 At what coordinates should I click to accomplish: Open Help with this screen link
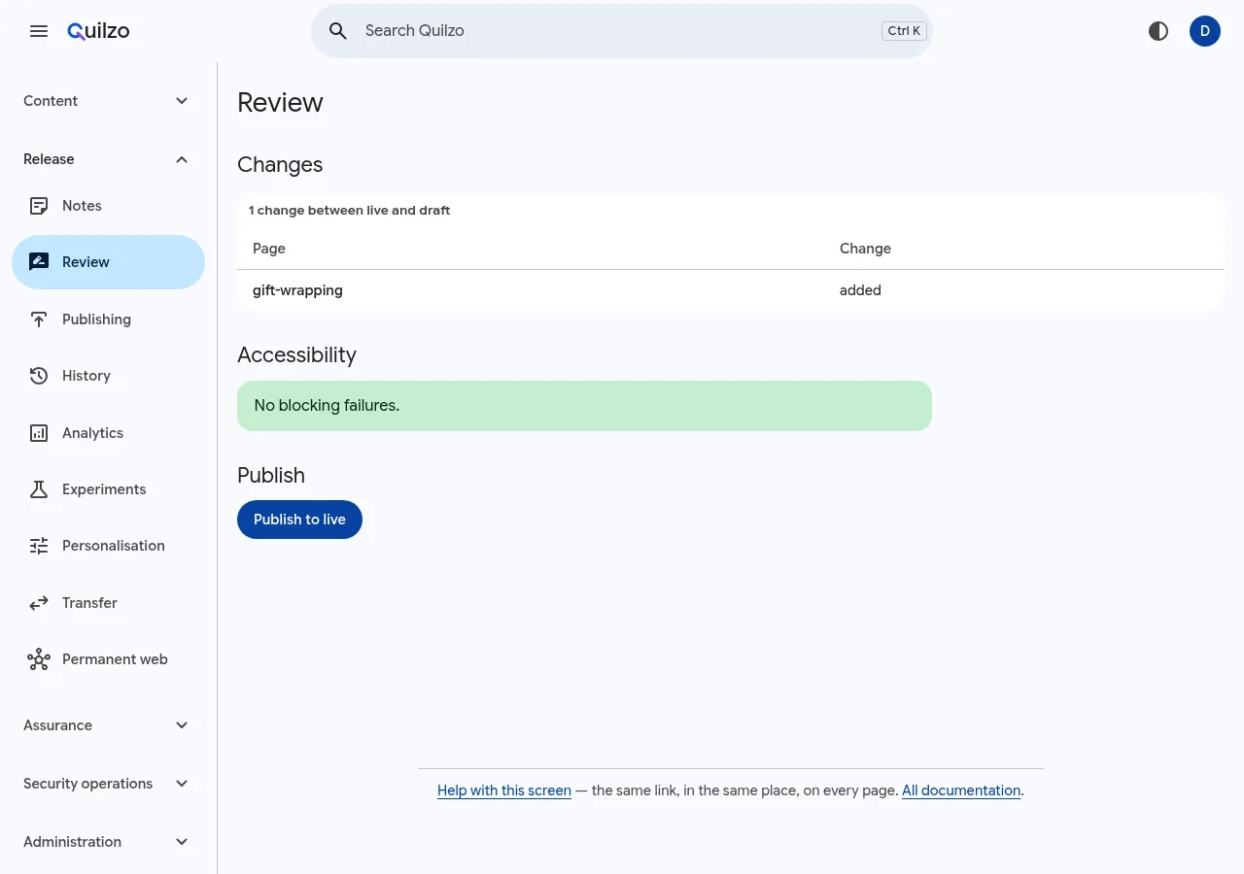(x=504, y=790)
